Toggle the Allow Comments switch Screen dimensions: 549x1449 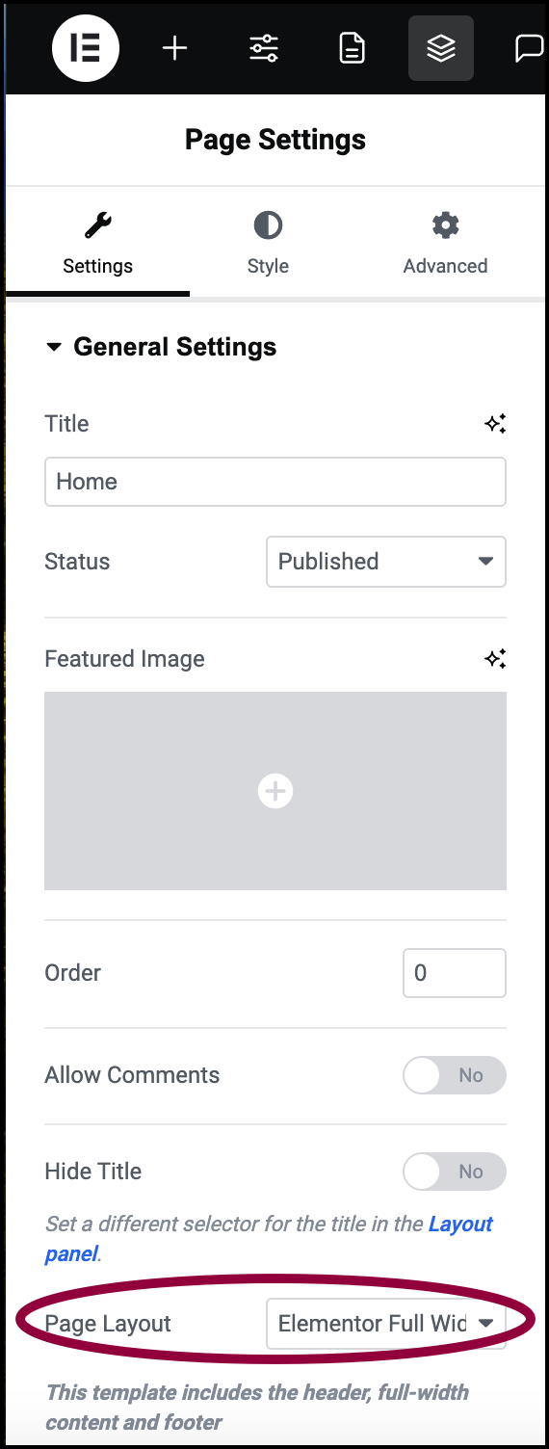pos(455,1075)
